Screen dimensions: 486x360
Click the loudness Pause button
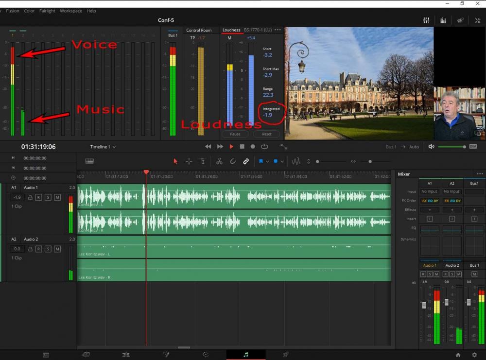[235, 134]
